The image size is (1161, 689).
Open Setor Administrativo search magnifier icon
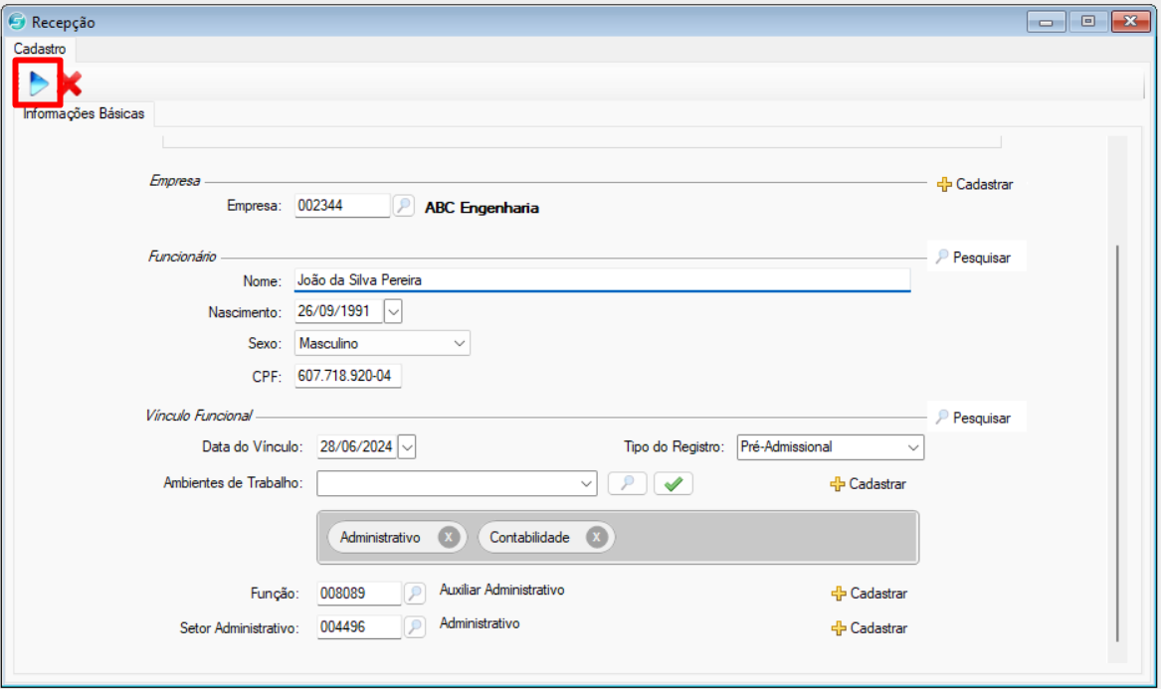click(x=415, y=627)
